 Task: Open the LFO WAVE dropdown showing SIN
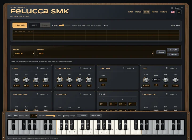tap(156, 80)
